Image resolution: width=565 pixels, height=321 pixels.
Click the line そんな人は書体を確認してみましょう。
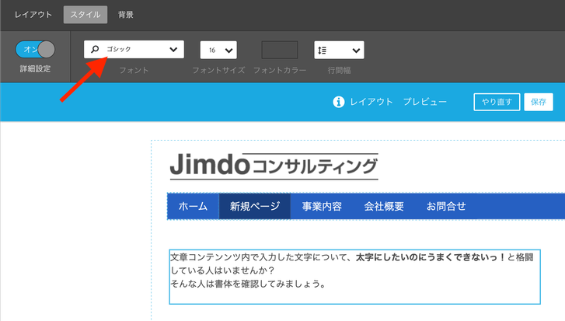coord(249,284)
